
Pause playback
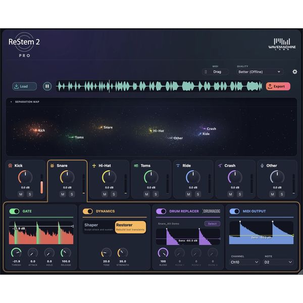pos(47,86)
